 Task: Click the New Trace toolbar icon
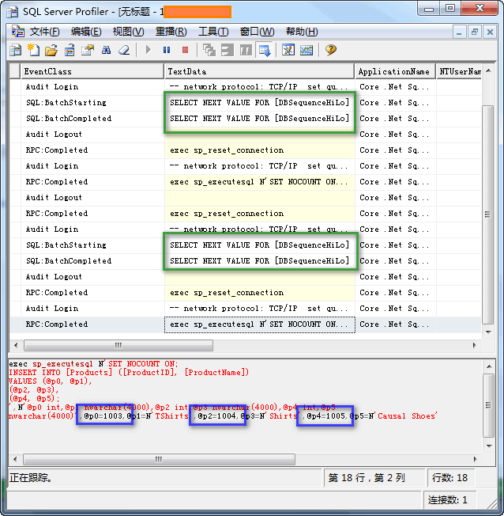pyautogui.click(x=16, y=51)
